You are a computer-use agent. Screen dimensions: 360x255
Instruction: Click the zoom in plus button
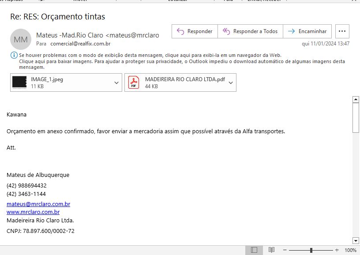[x=337, y=250]
